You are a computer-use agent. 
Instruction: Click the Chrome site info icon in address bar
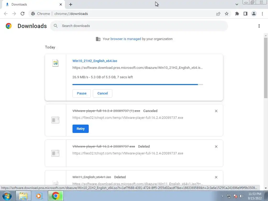coord(33,14)
